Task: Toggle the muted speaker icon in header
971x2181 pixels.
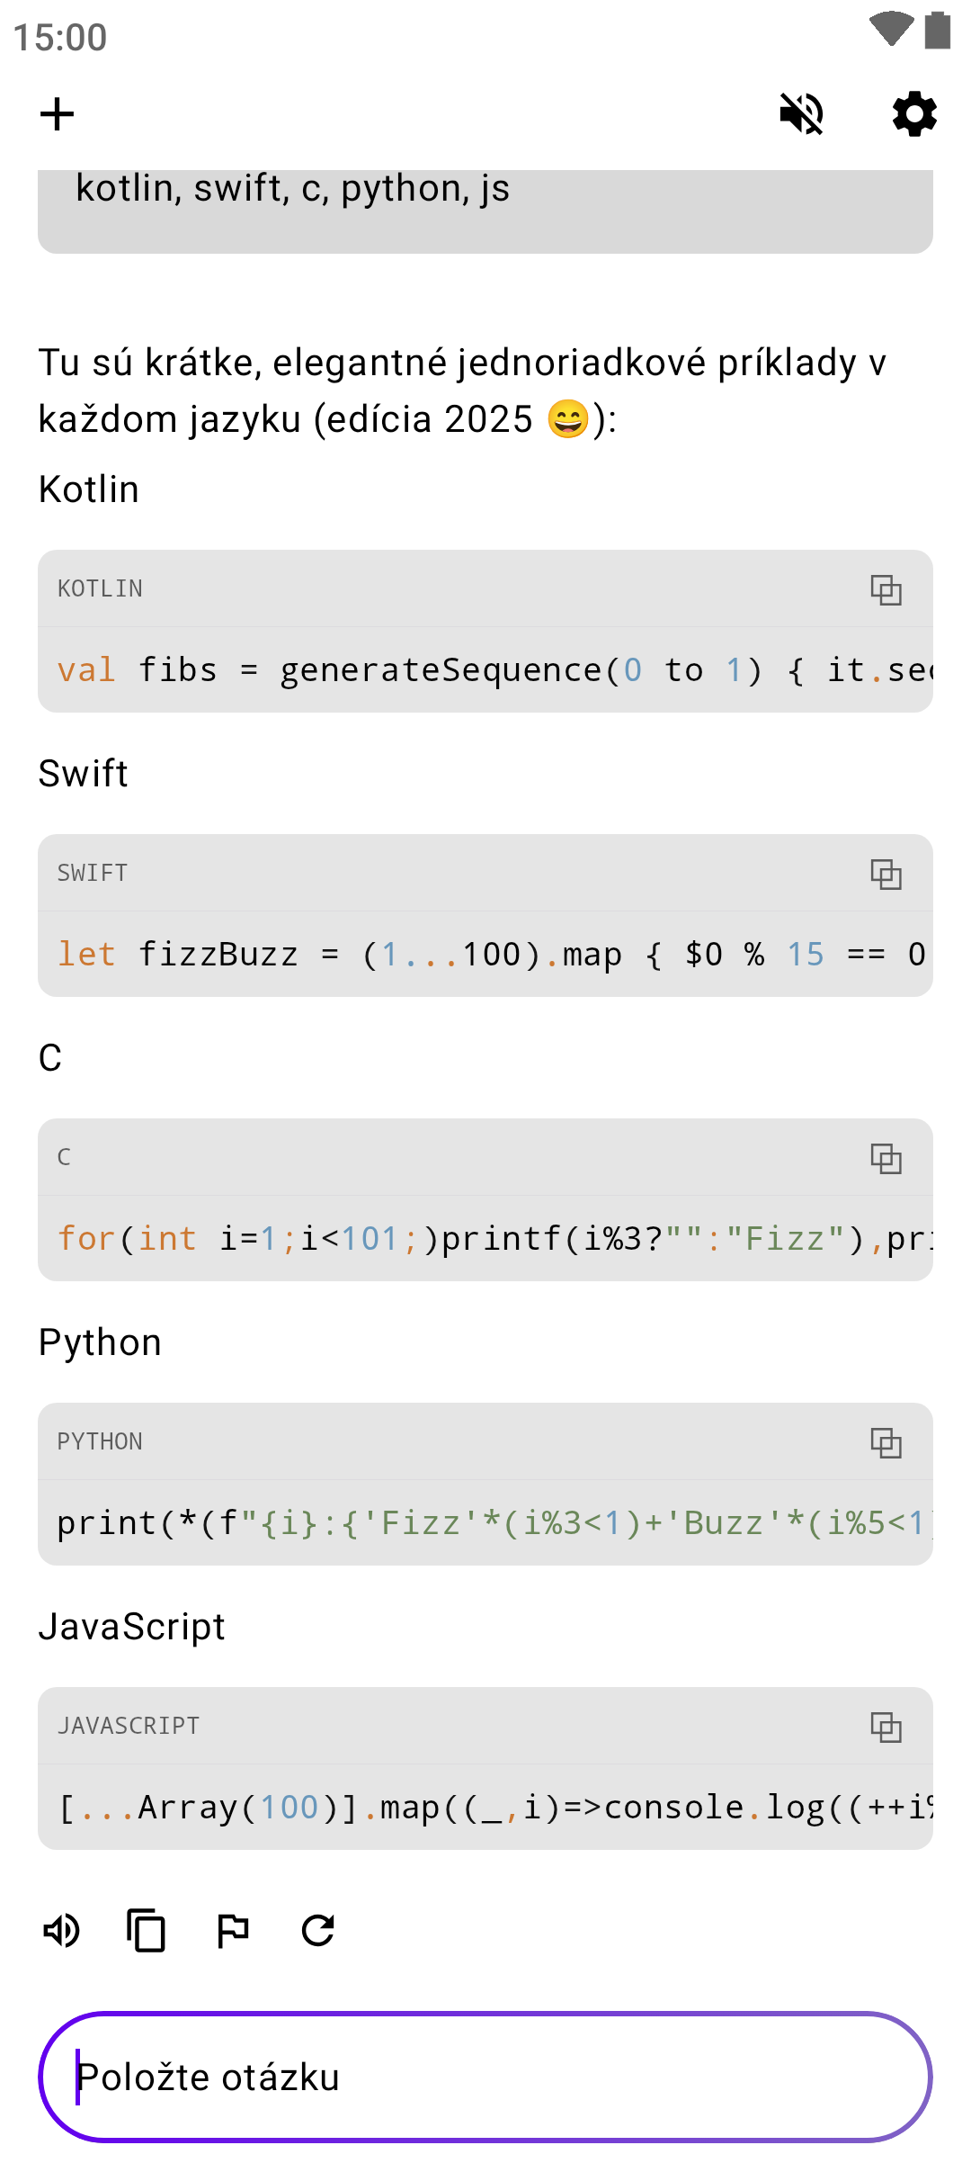Action: coord(801,114)
